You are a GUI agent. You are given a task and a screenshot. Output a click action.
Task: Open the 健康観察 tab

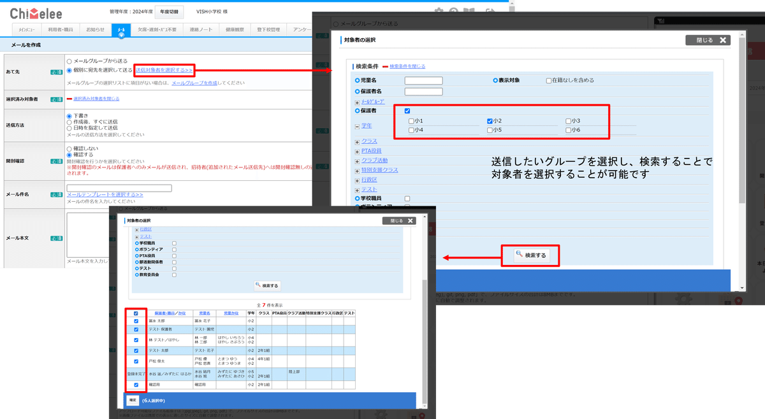(235, 30)
